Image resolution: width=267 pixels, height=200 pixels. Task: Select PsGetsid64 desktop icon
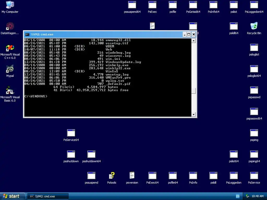click(x=193, y=7)
